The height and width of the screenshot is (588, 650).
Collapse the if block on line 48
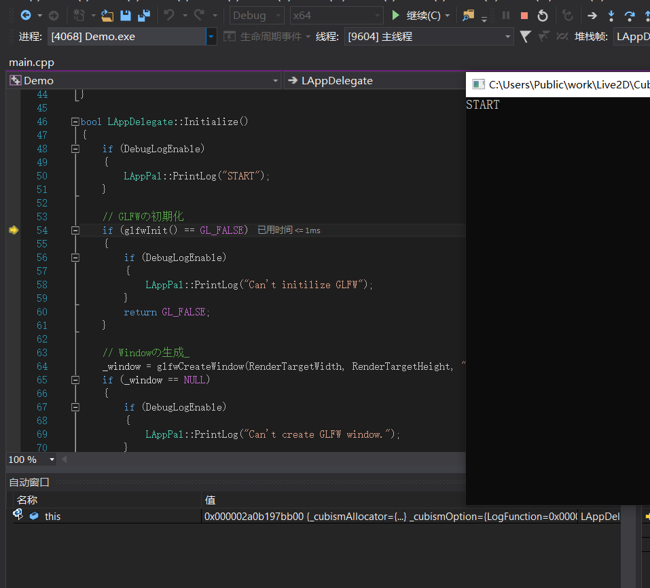coord(75,150)
